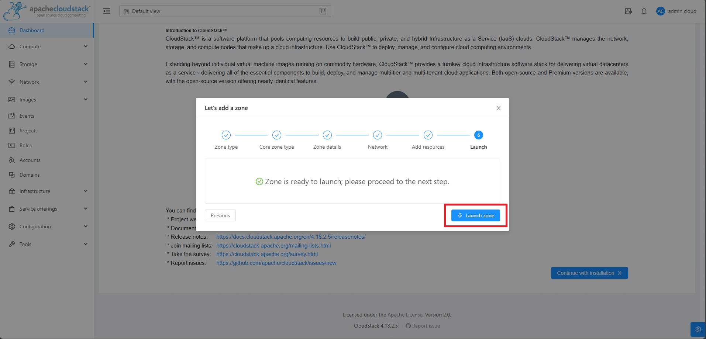Expand the Storage menu chevron
This screenshot has width=706, height=339.
(86, 64)
